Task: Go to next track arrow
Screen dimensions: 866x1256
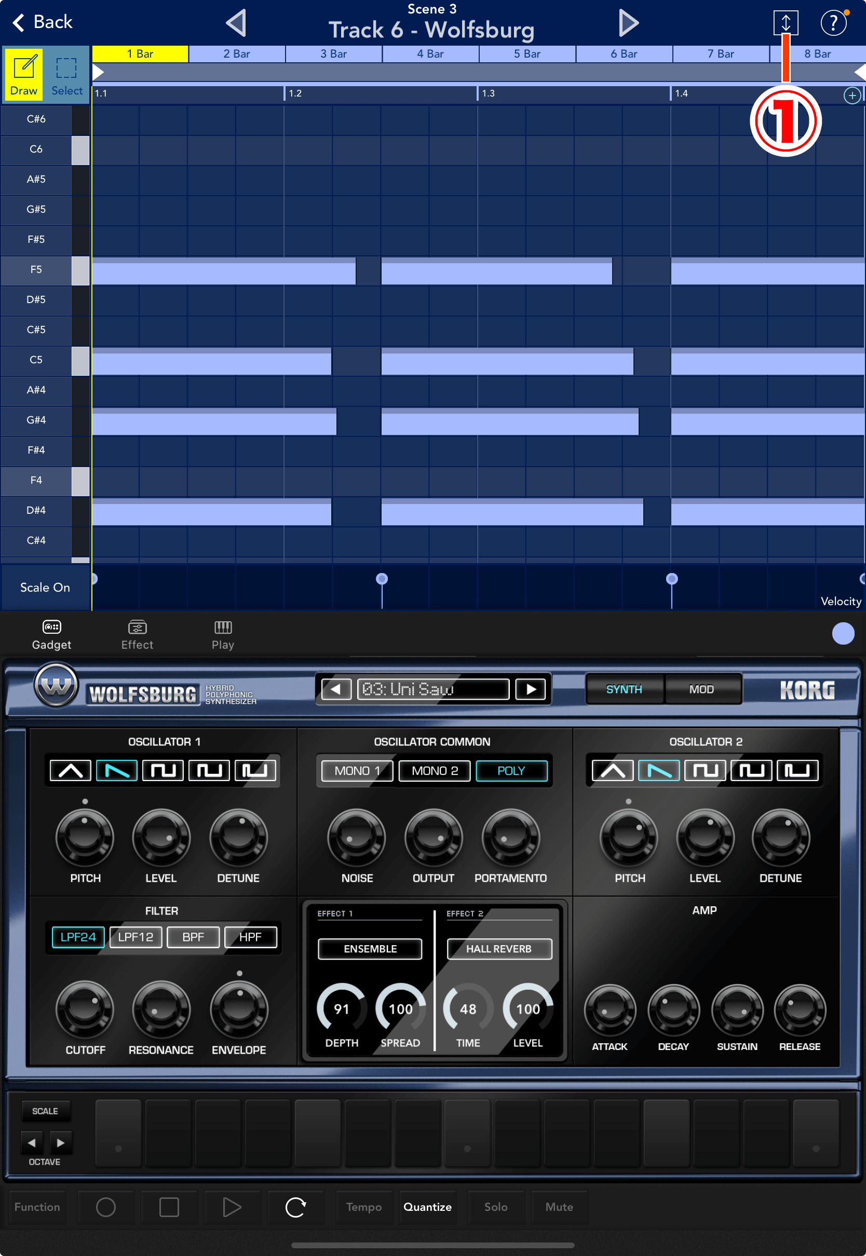Action: point(628,23)
